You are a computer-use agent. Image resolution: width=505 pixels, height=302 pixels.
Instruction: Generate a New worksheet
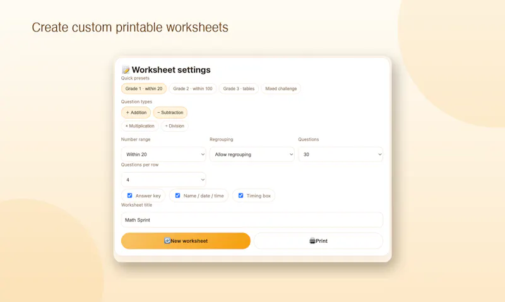[186, 241]
